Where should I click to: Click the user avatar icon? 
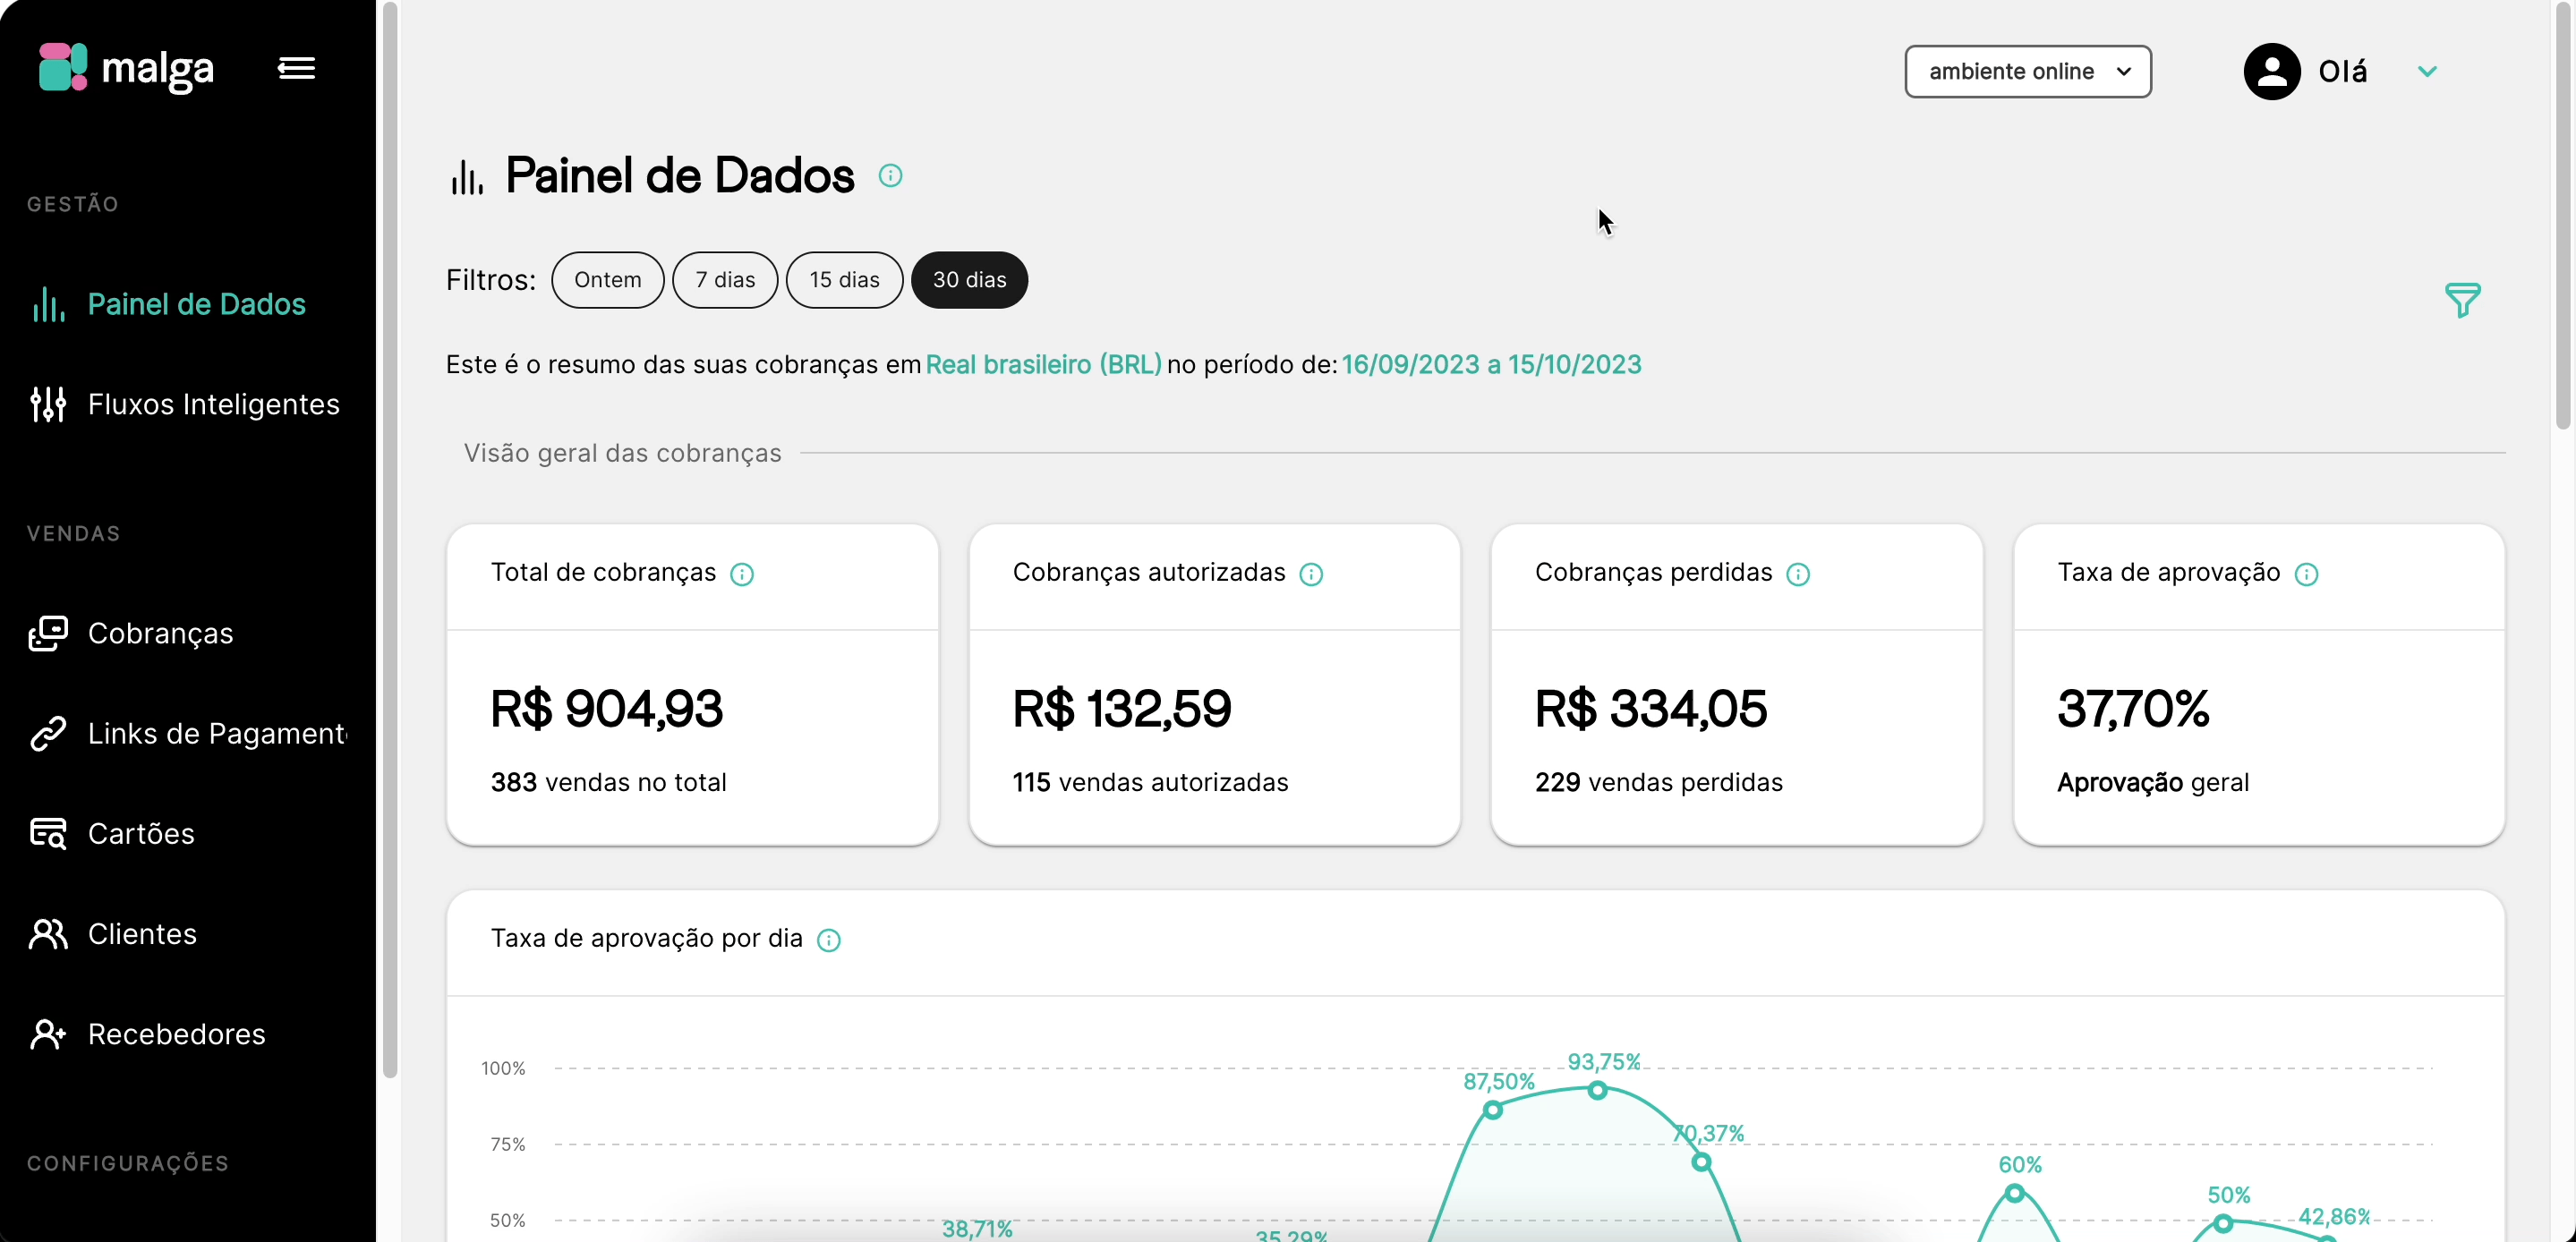click(2271, 71)
